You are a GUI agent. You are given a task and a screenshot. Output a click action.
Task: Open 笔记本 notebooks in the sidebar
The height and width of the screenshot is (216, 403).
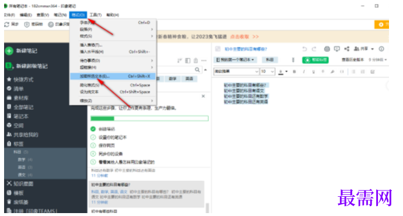click(18, 116)
